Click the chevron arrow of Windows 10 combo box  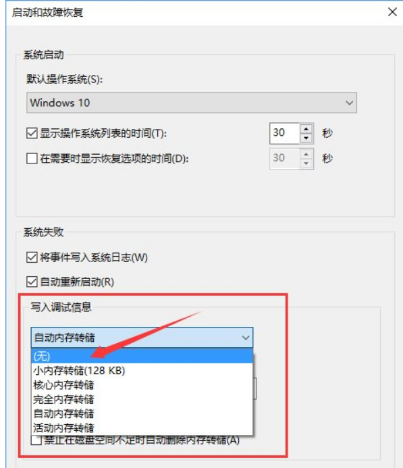point(349,103)
